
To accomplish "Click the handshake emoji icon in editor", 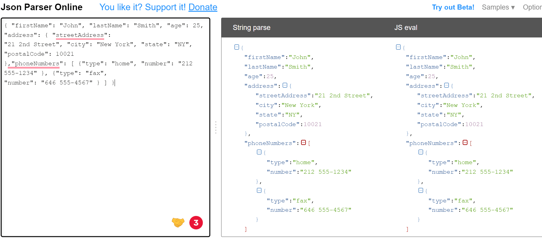I will [178, 223].
